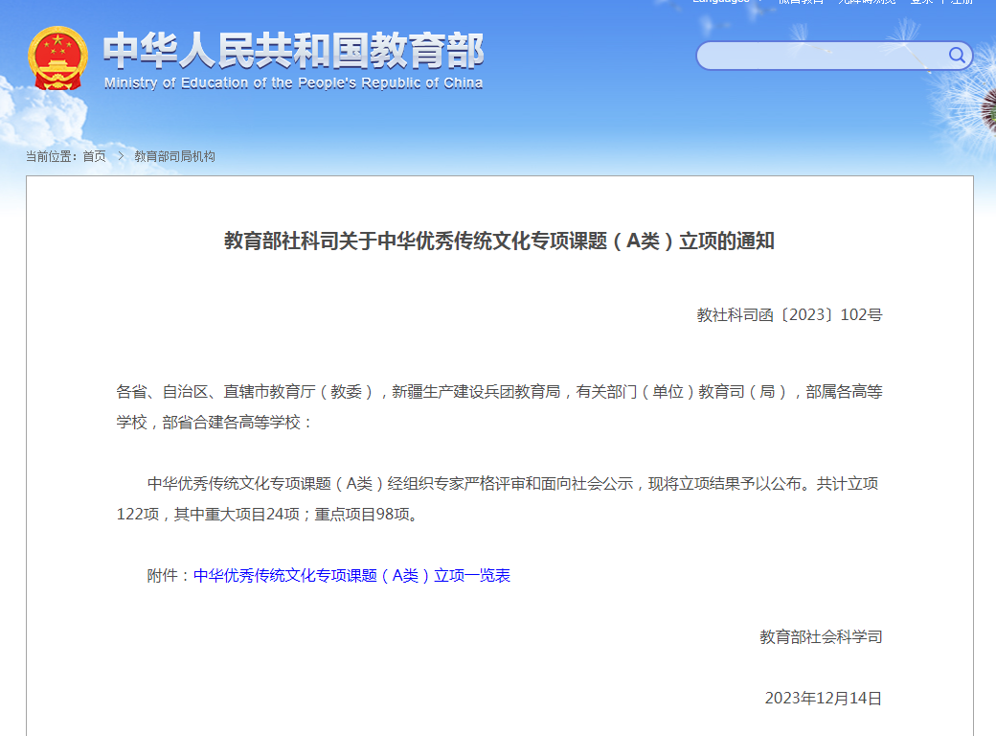Viewport: 996px width, 736px height.
Task: Click document number 教社科司函〔2023〕102号
Action: (789, 314)
